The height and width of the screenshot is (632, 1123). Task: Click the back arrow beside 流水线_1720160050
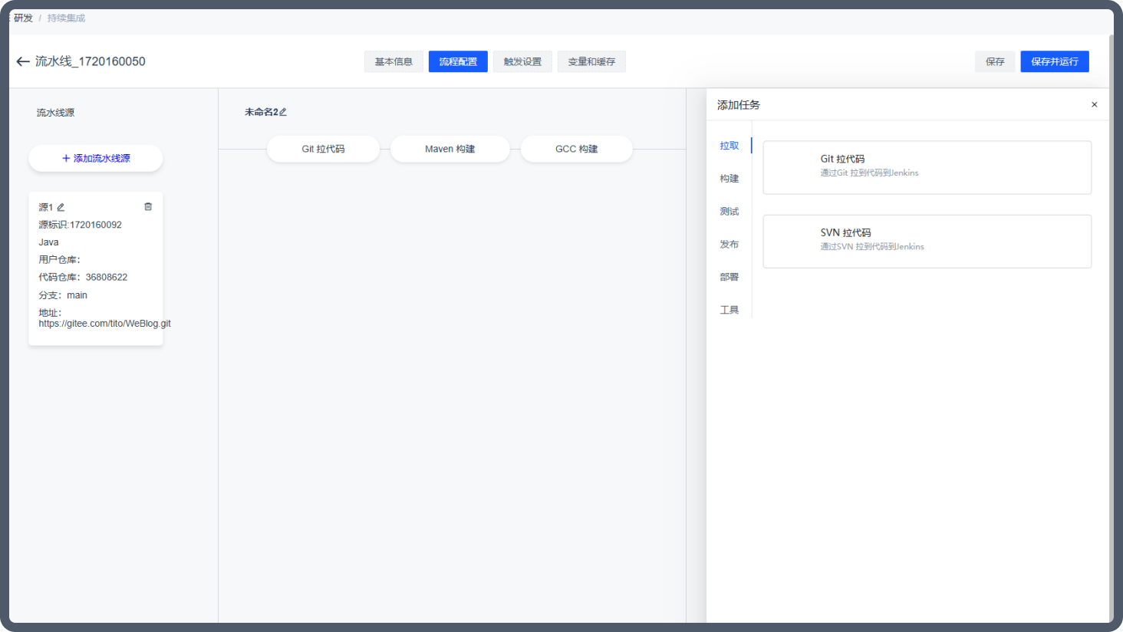(x=23, y=61)
